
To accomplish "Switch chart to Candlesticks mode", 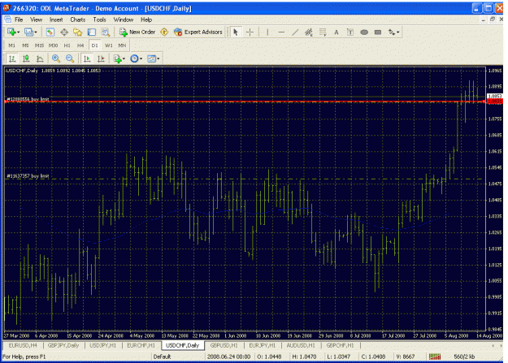I will pyautogui.click(x=26, y=58).
